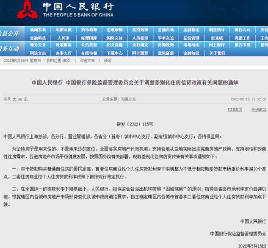268x248 pixels.
Task: Open 金融市场 navigation item
Action: (166, 30)
